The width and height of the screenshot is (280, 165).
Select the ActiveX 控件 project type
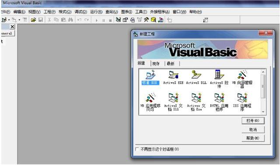pos(219,79)
